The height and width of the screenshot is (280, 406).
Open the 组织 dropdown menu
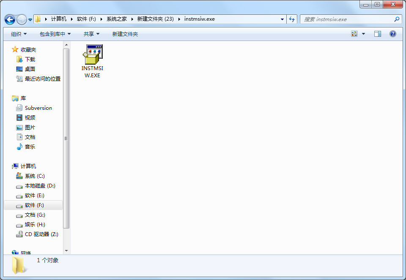click(x=19, y=34)
